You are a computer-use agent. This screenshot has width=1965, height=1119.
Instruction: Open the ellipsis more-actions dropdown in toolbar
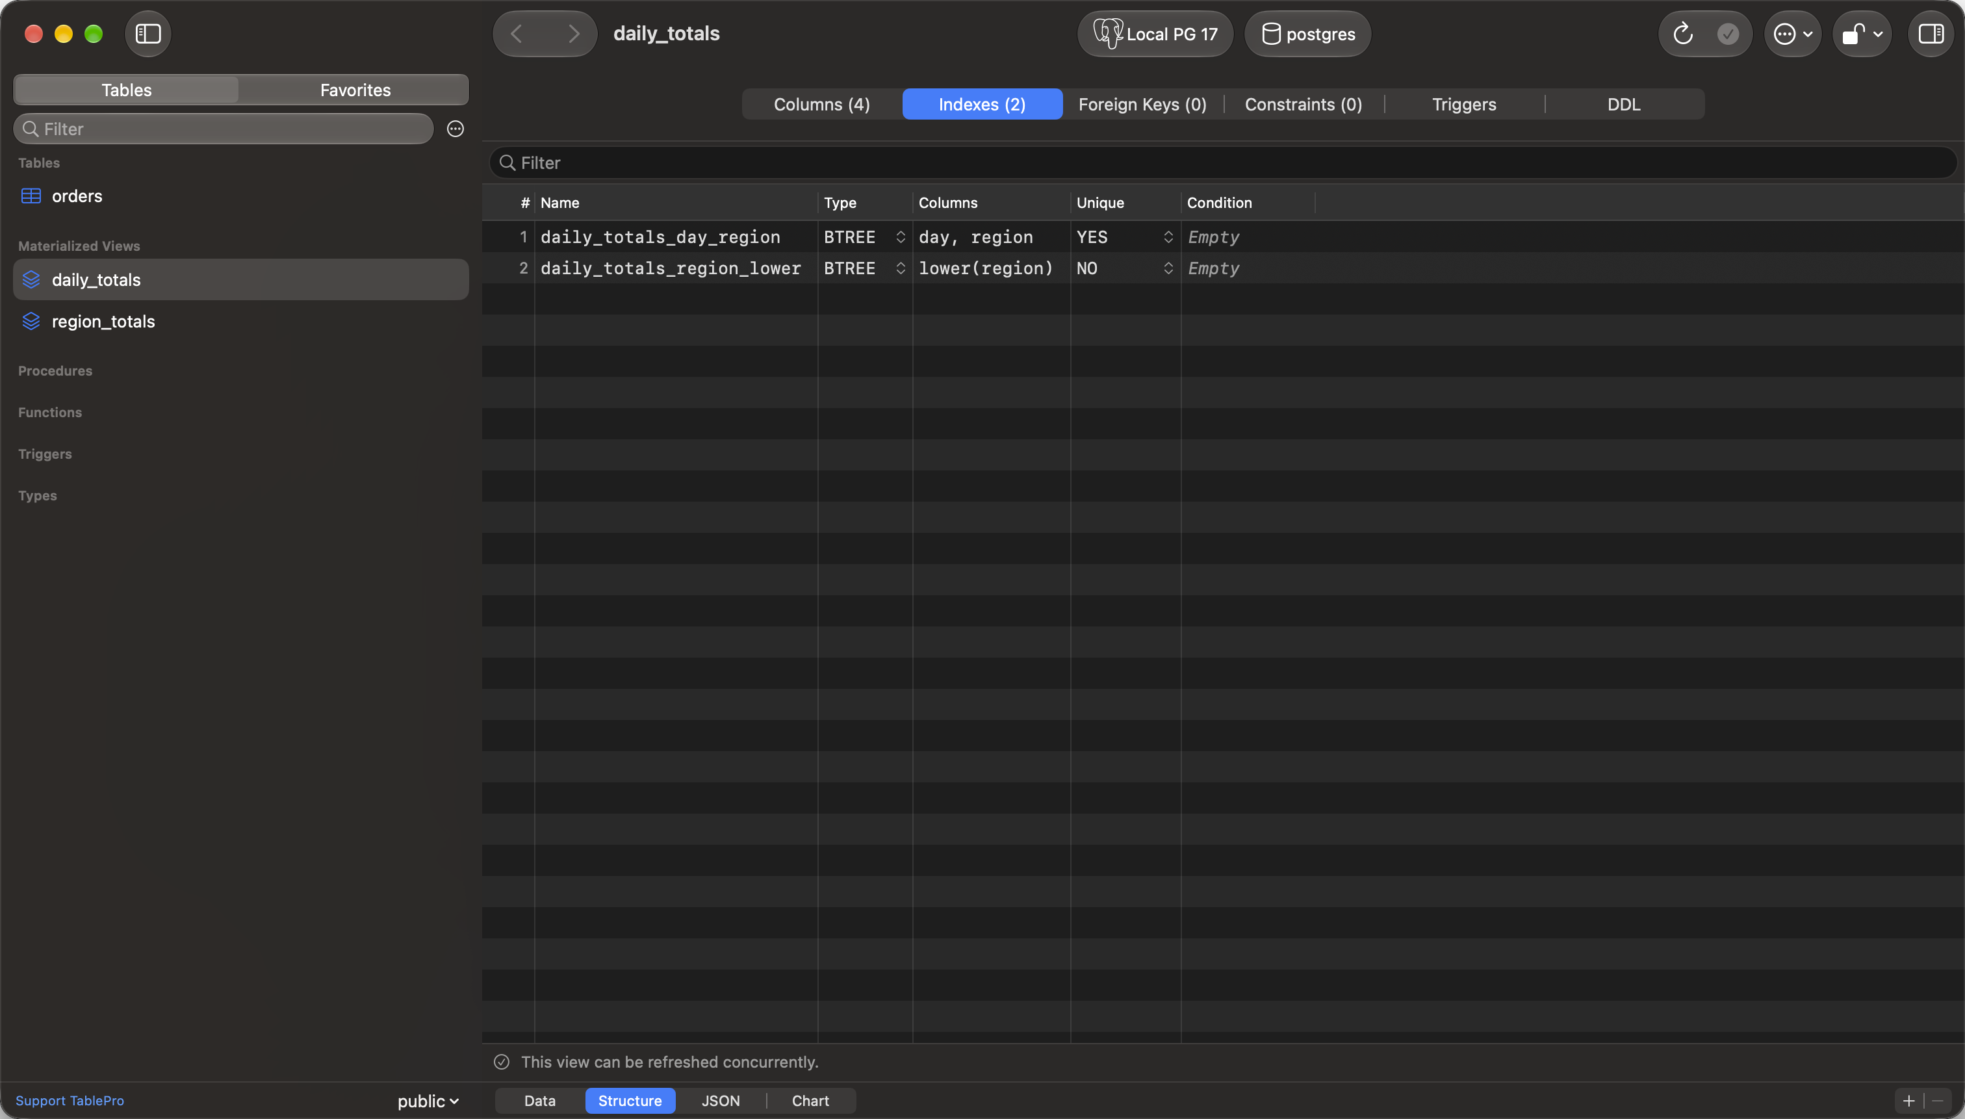coord(1793,34)
